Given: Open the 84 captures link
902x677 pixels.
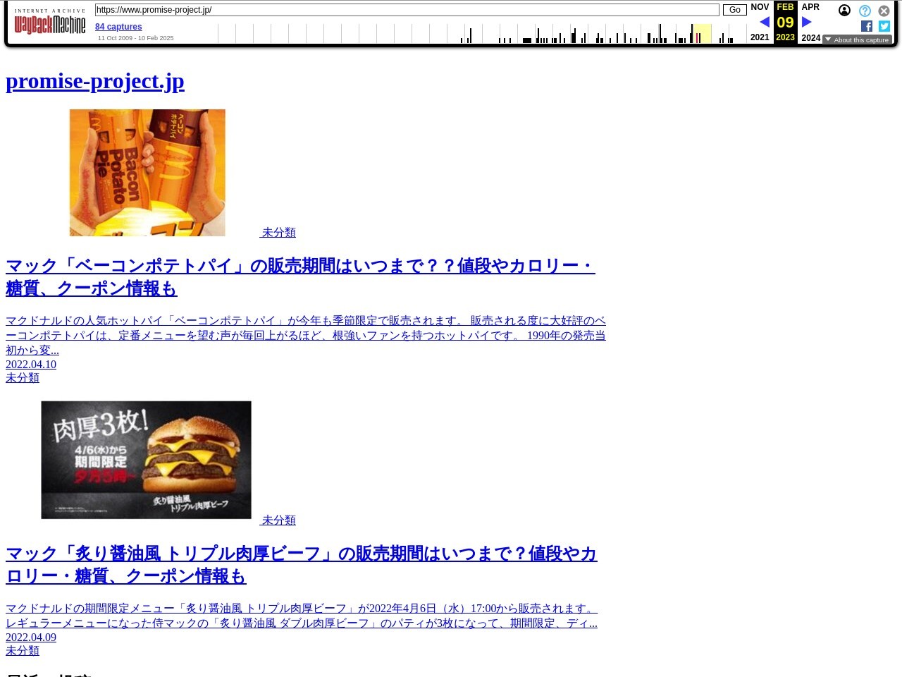Looking at the screenshot, I should point(118,27).
